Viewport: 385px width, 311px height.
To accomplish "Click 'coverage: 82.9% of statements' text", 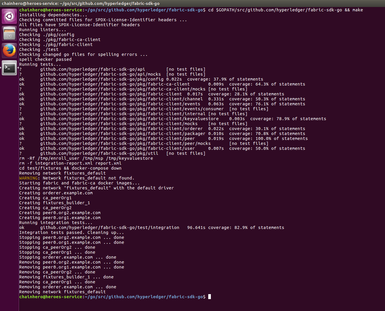I will click(x=246, y=228).
